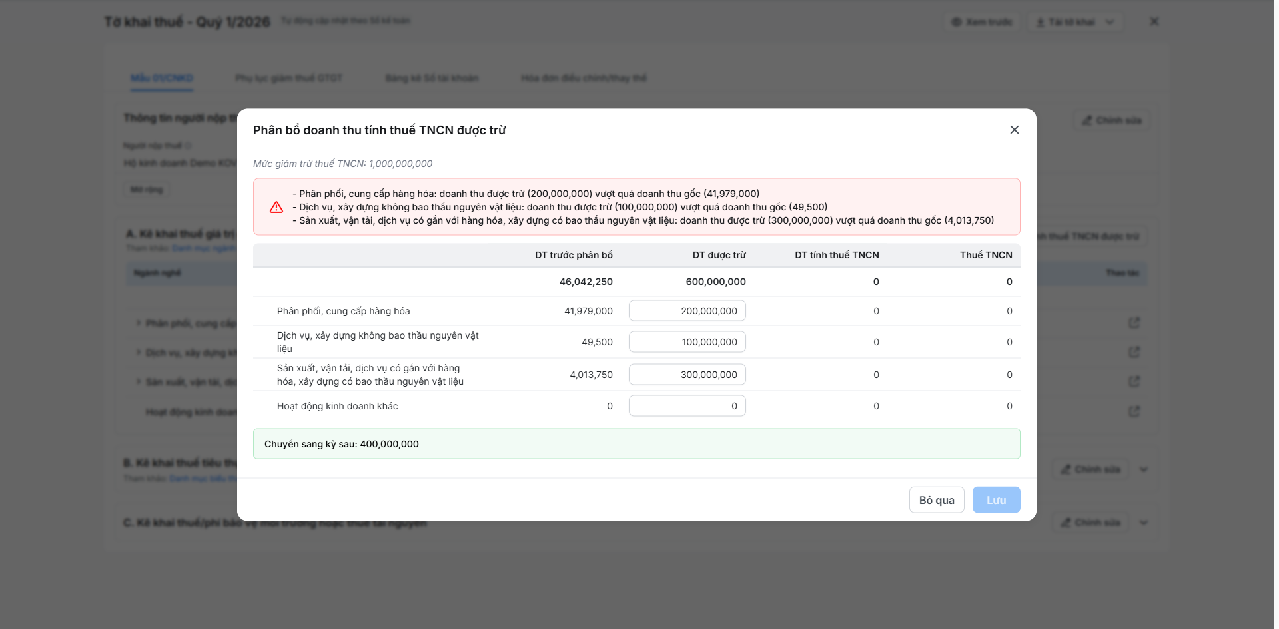Click the Chuyển sang kỳ sau: 400,000,000 banner
This screenshot has height=629, width=1279.
click(636, 444)
